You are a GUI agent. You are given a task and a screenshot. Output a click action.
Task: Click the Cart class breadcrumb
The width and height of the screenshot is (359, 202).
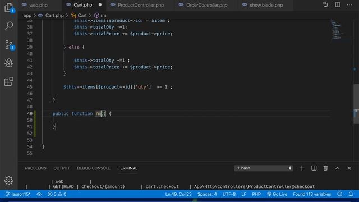tap(82, 16)
